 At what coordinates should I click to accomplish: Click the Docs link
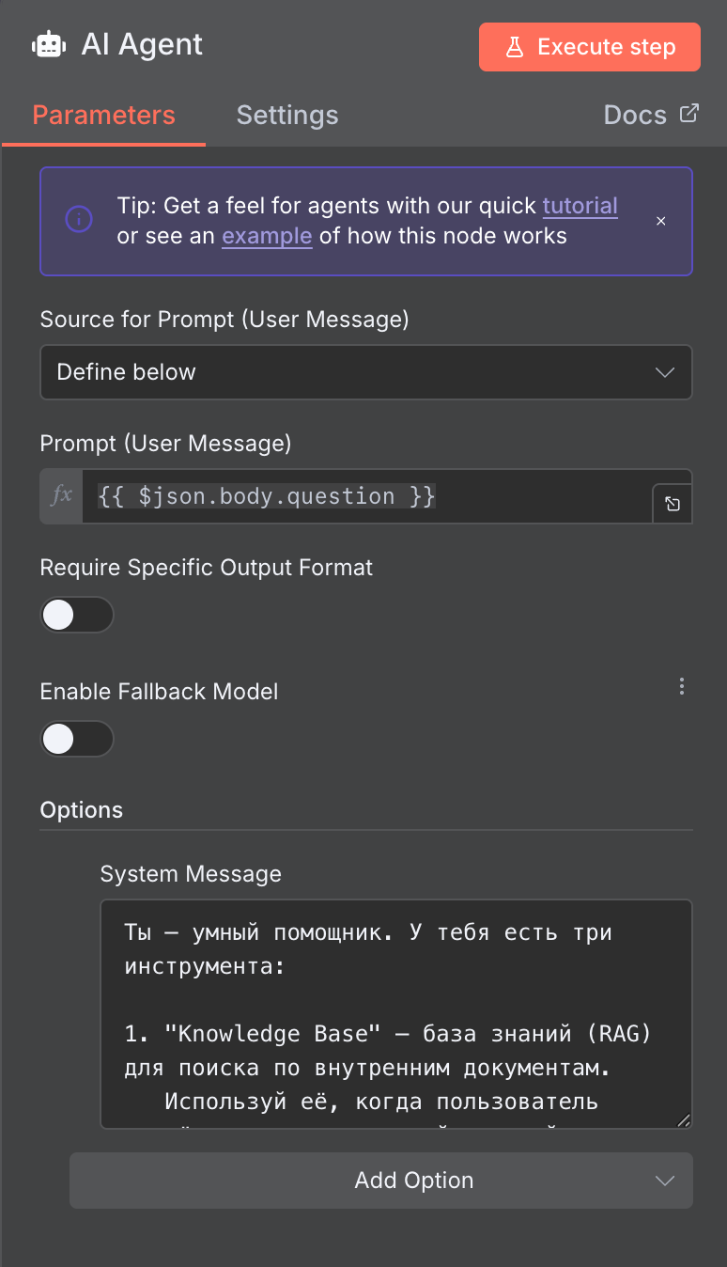pos(635,116)
